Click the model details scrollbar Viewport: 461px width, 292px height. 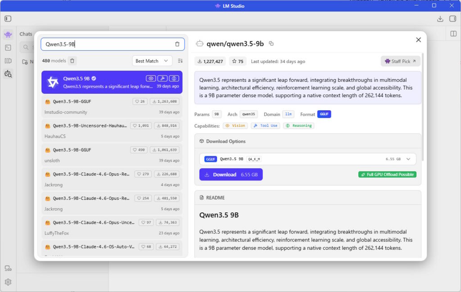pyautogui.click(x=423, y=112)
